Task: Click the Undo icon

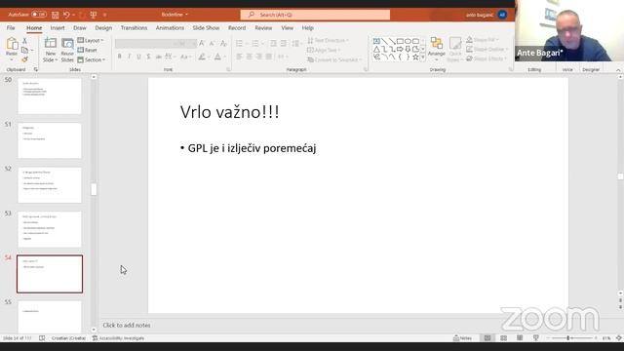Action: (66, 15)
